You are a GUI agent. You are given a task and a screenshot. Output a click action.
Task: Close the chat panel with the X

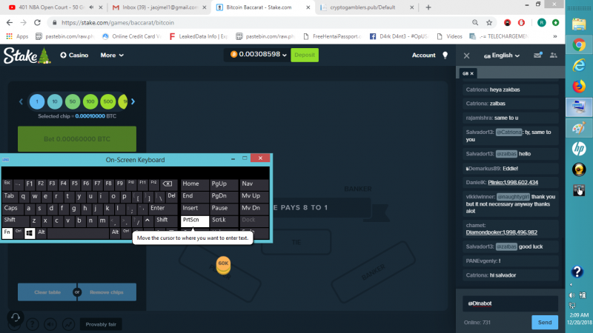(x=467, y=55)
